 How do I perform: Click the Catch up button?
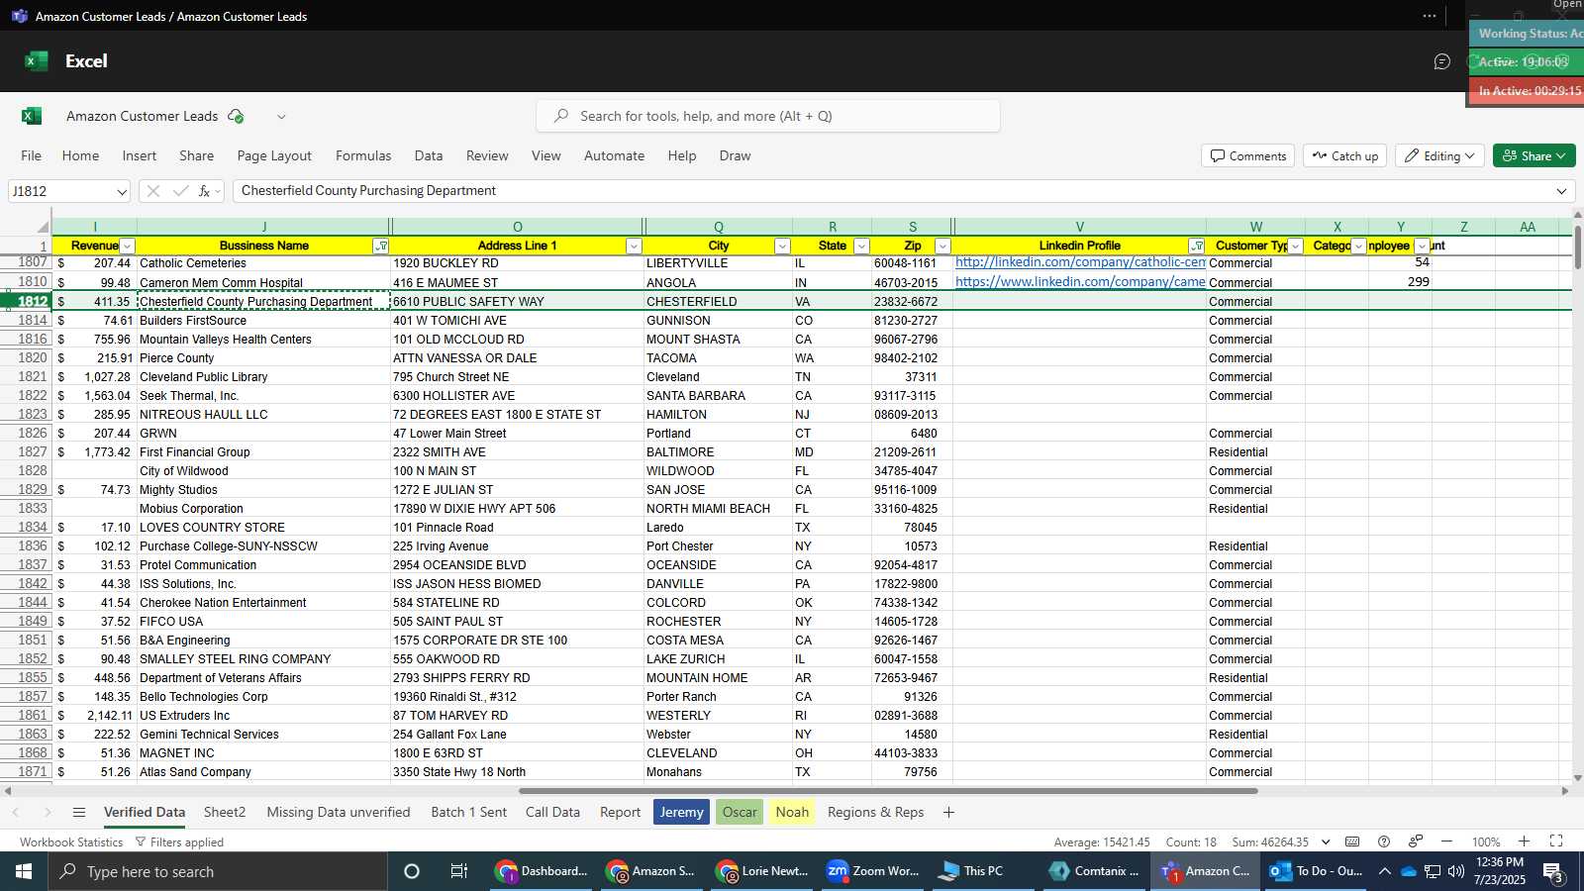pyautogui.click(x=1344, y=155)
